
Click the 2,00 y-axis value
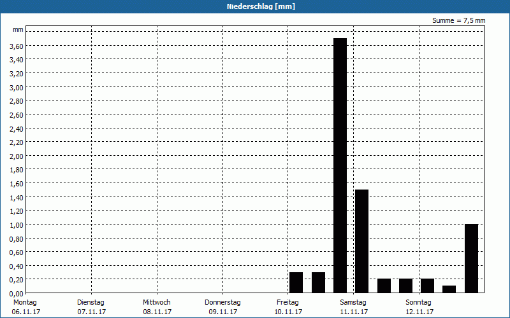pos(17,156)
